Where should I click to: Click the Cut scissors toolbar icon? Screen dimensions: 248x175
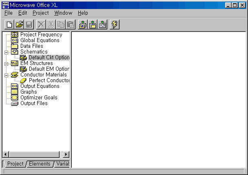tap(51, 25)
